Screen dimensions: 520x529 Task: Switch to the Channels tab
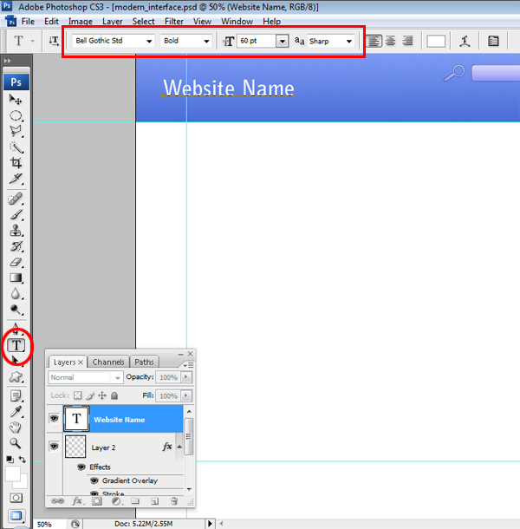pos(108,362)
